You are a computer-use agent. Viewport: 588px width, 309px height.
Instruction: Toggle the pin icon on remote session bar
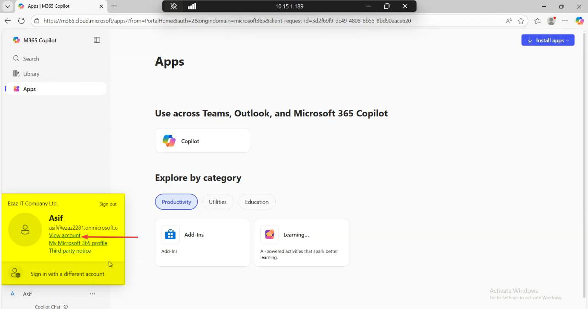(173, 6)
